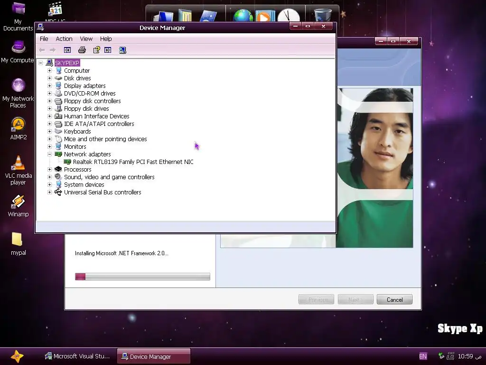Open the File menu

(44, 39)
